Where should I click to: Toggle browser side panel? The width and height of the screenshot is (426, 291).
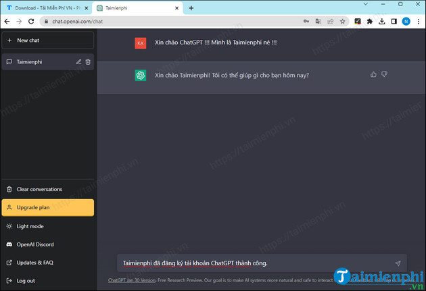(394, 21)
